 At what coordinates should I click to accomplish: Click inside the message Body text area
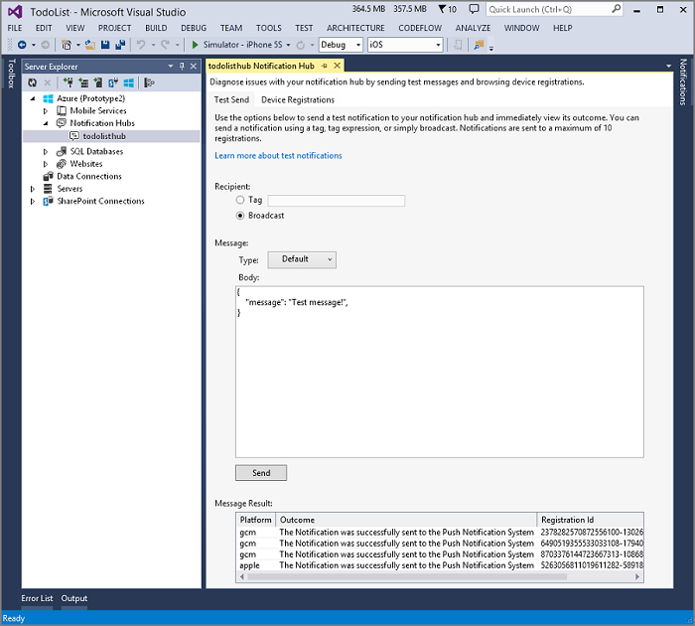tap(440, 372)
